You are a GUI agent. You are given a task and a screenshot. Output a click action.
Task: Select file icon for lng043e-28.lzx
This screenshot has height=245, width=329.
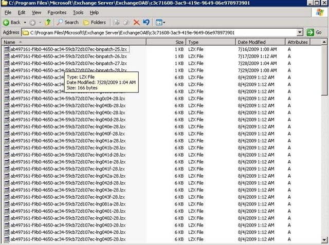point(7,190)
